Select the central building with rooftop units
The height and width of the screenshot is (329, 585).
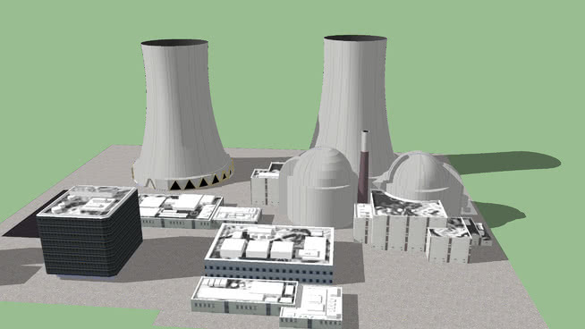click(269, 254)
